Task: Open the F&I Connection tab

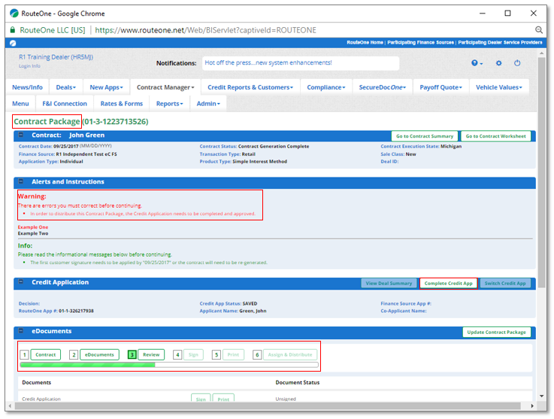Action: pyautogui.click(x=65, y=104)
